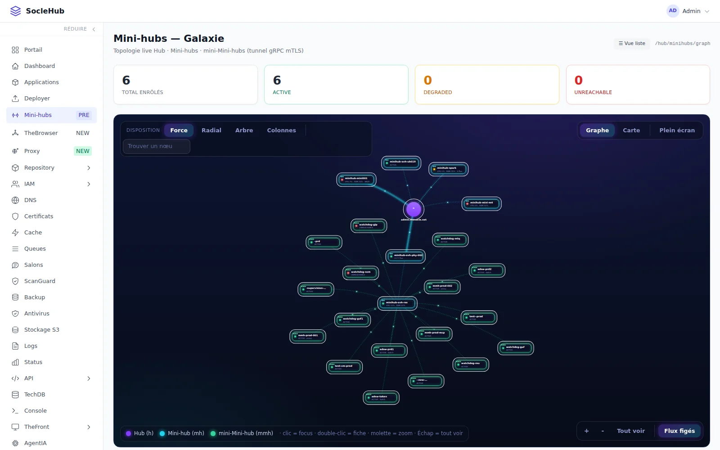This screenshot has width=720, height=450.
Task: Click the ScanGuard shield-check icon
Action: pos(15,281)
